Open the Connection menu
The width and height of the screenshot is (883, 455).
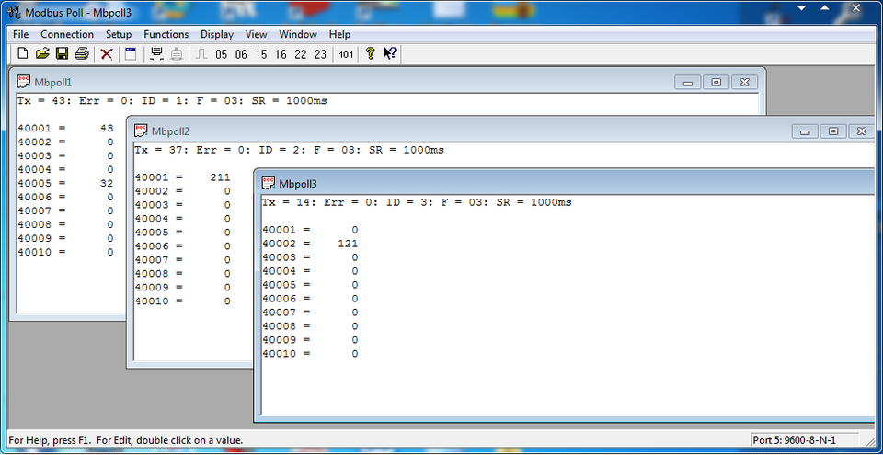pyautogui.click(x=67, y=34)
